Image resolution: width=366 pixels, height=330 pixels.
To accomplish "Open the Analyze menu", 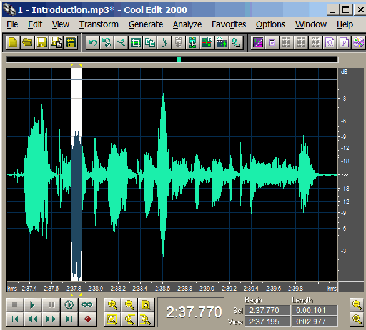I will pos(187,24).
